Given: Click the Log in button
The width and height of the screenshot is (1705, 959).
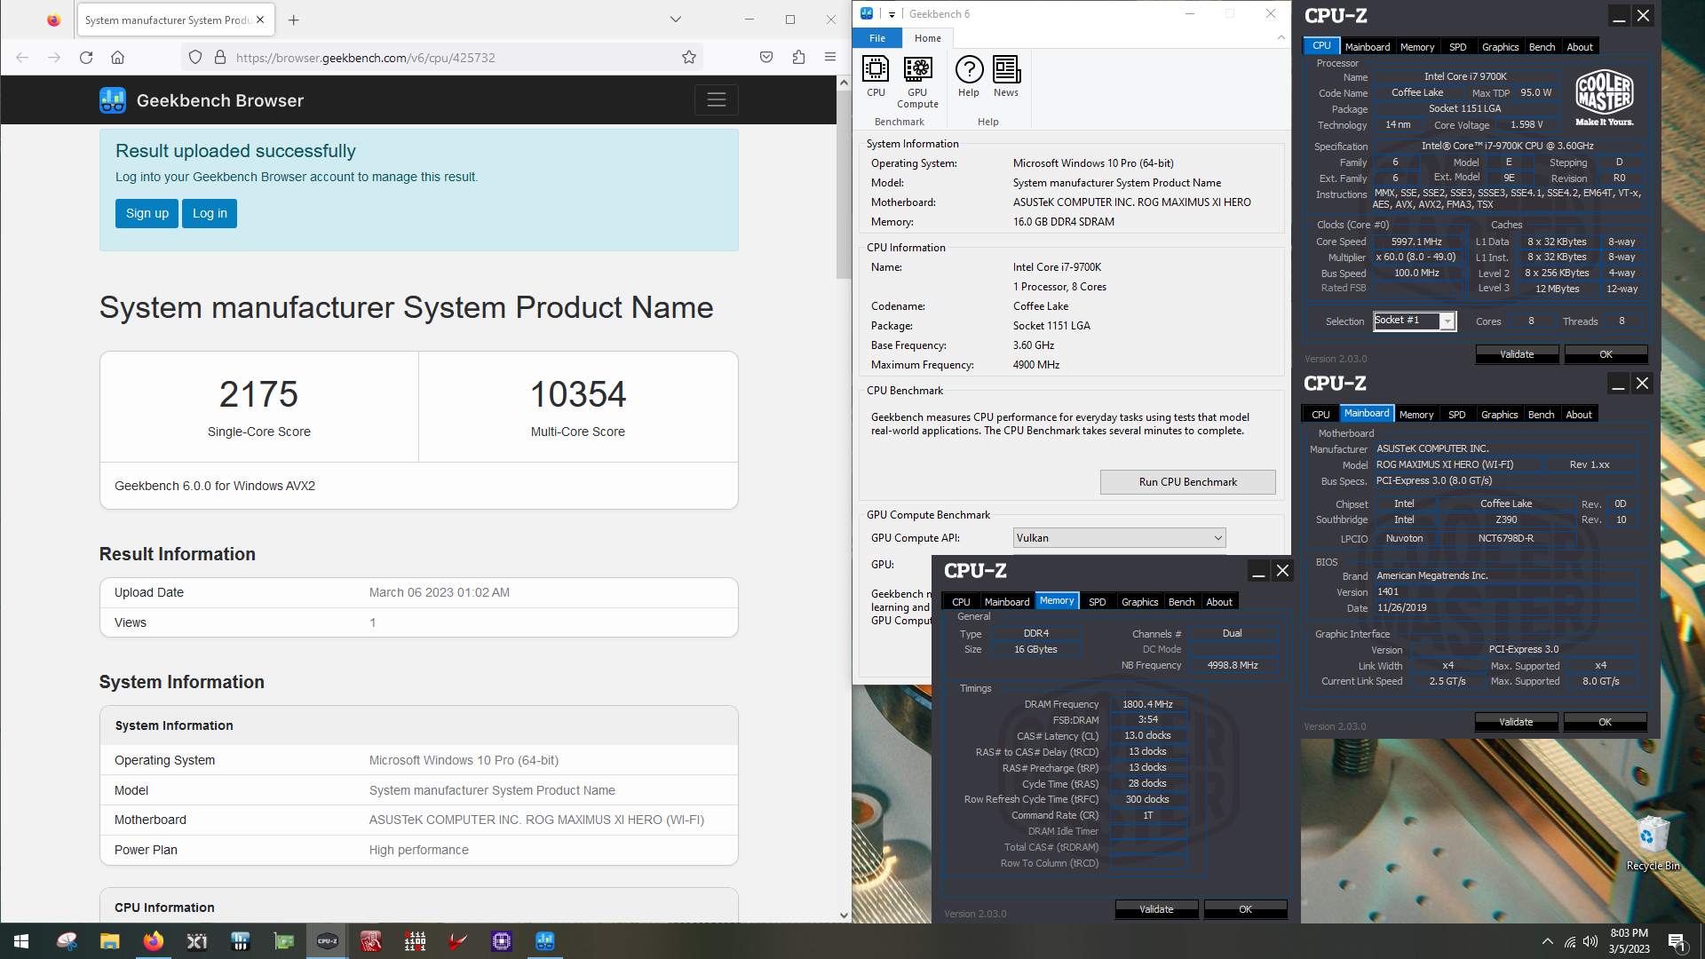Looking at the screenshot, I should [210, 213].
